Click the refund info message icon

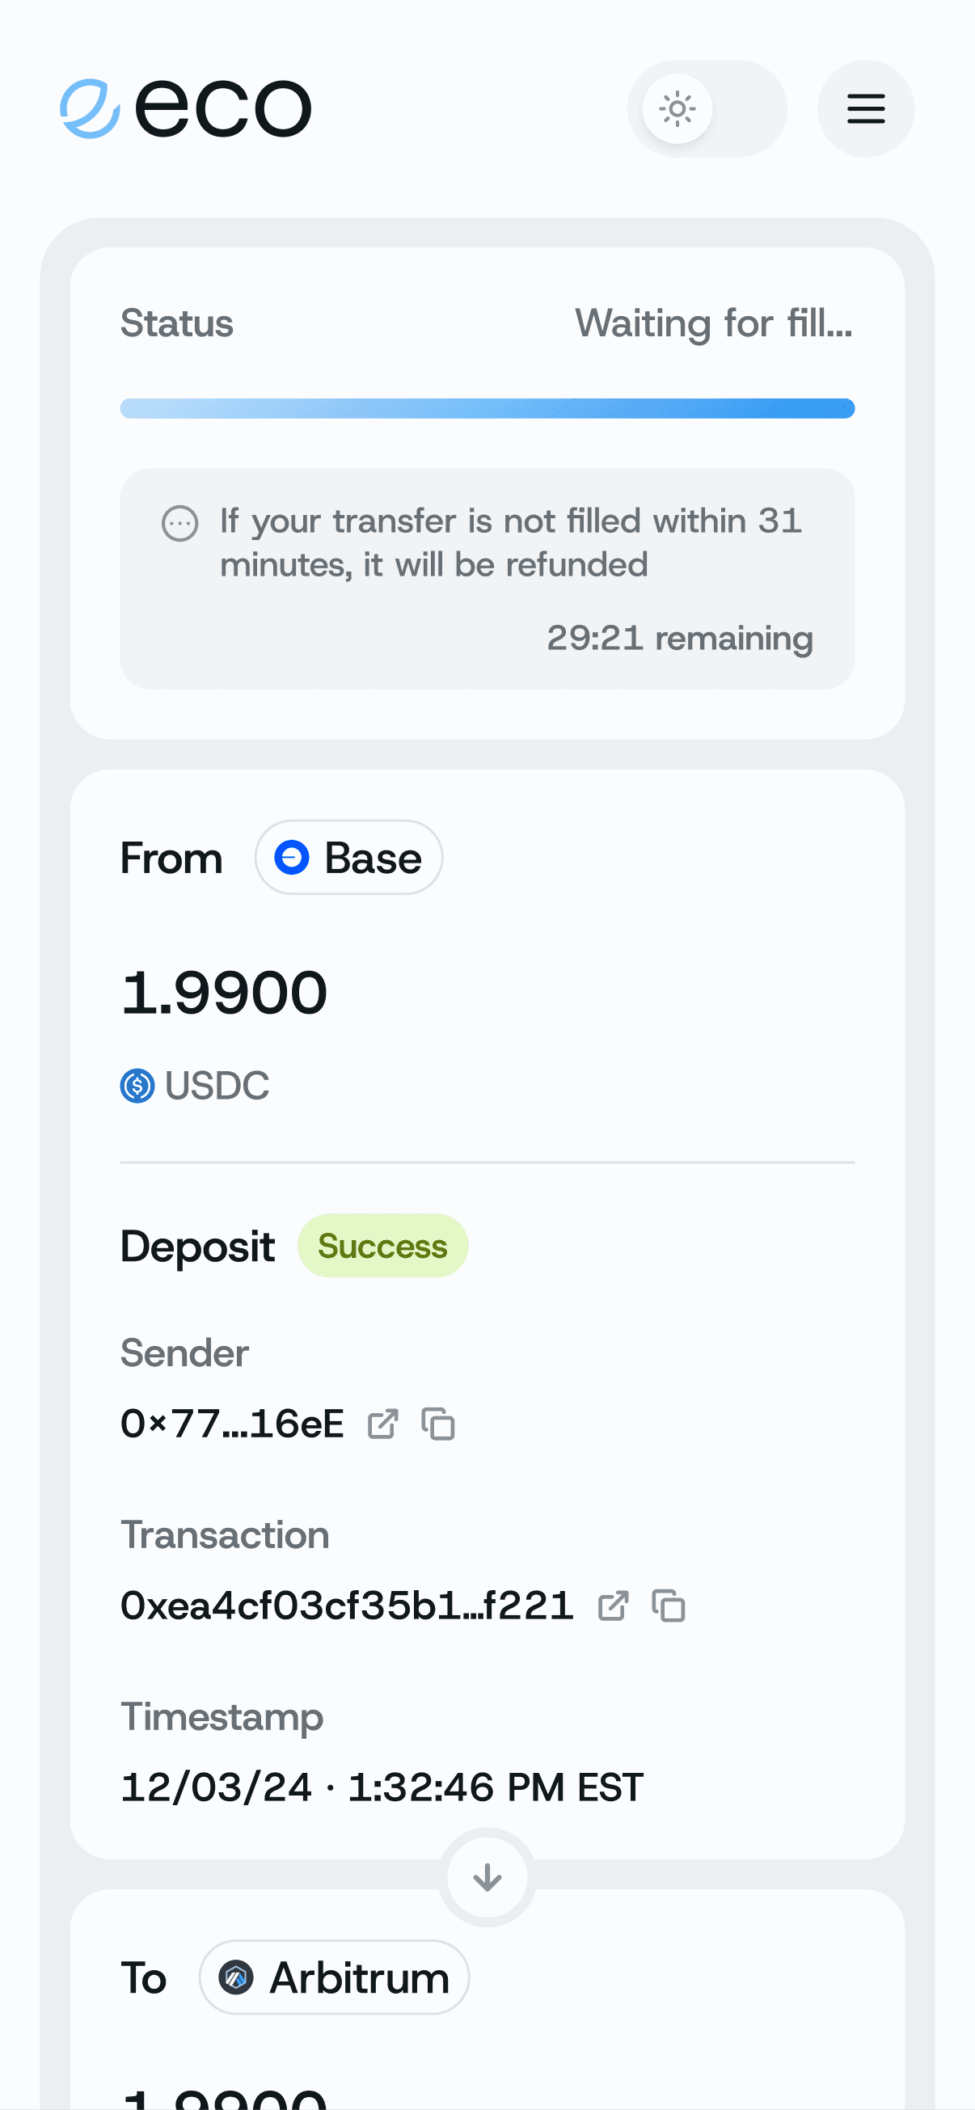click(180, 523)
